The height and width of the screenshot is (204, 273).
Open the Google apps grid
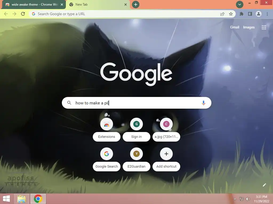[x=264, y=27]
